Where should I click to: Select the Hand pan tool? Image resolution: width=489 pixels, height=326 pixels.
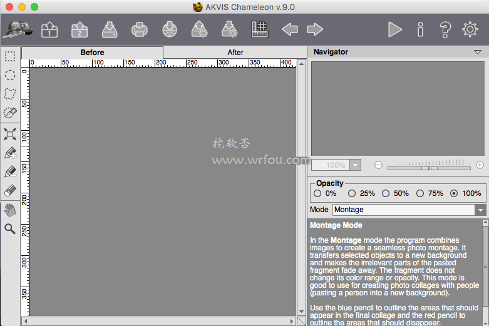tap(10, 210)
